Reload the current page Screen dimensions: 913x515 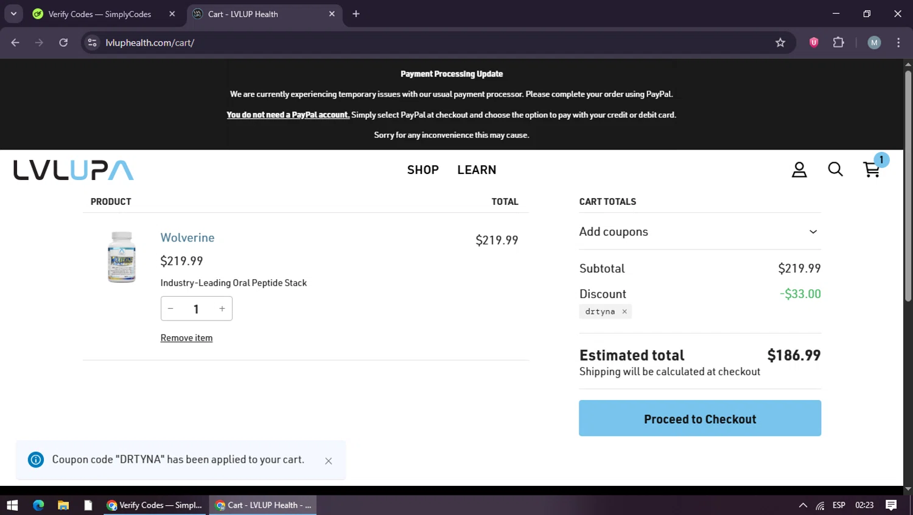coord(63,43)
